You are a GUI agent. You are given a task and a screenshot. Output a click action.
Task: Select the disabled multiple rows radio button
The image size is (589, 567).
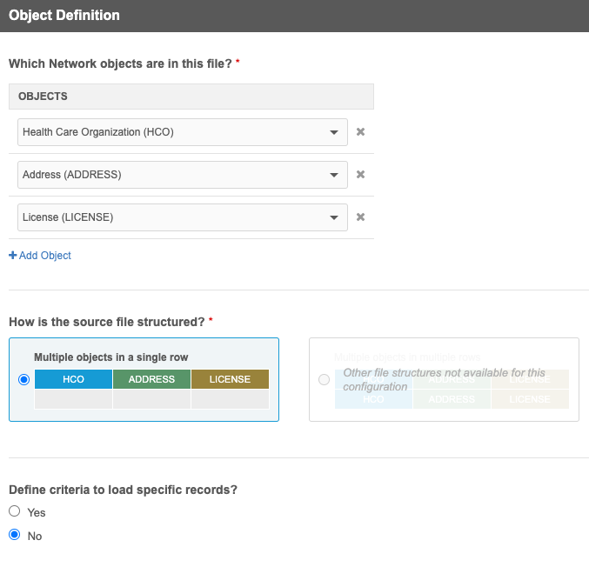(x=324, y=379)
